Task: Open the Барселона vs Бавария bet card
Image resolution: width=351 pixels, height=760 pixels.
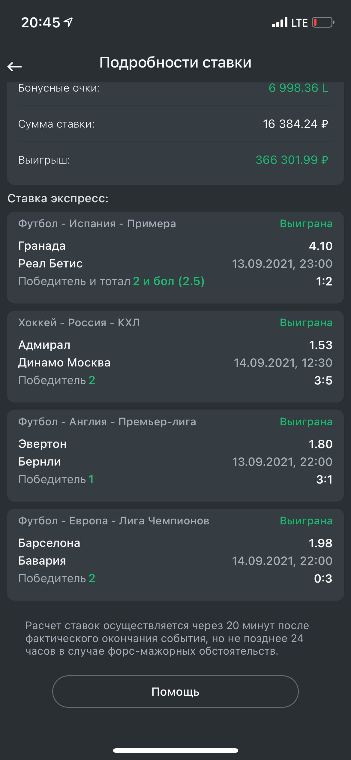Action: (175, 555)
